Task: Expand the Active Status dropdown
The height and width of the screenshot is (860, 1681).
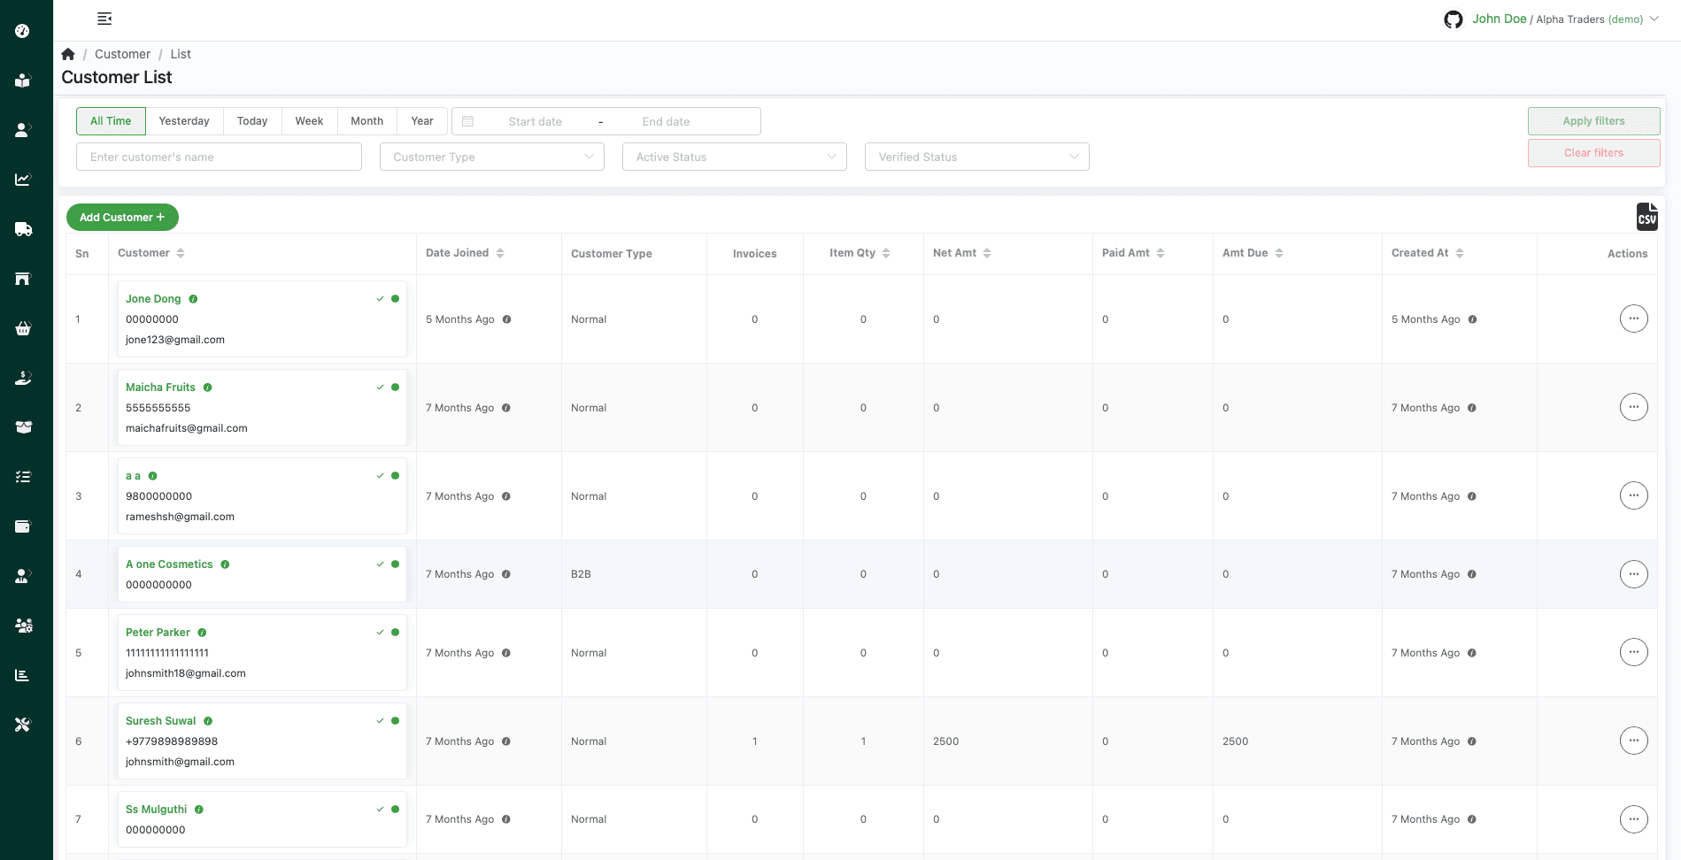Action: tap(734, 157)
